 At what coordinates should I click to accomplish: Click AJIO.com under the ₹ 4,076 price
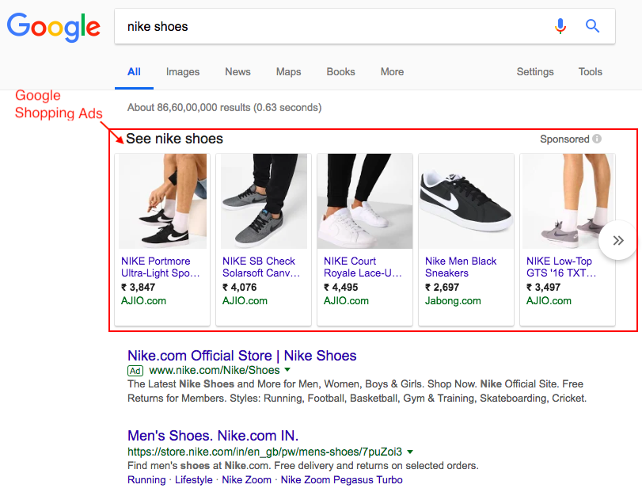tap(245, 301)
